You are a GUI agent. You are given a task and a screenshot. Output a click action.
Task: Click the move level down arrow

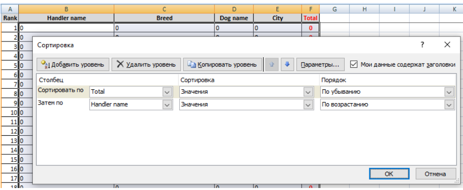287,65
